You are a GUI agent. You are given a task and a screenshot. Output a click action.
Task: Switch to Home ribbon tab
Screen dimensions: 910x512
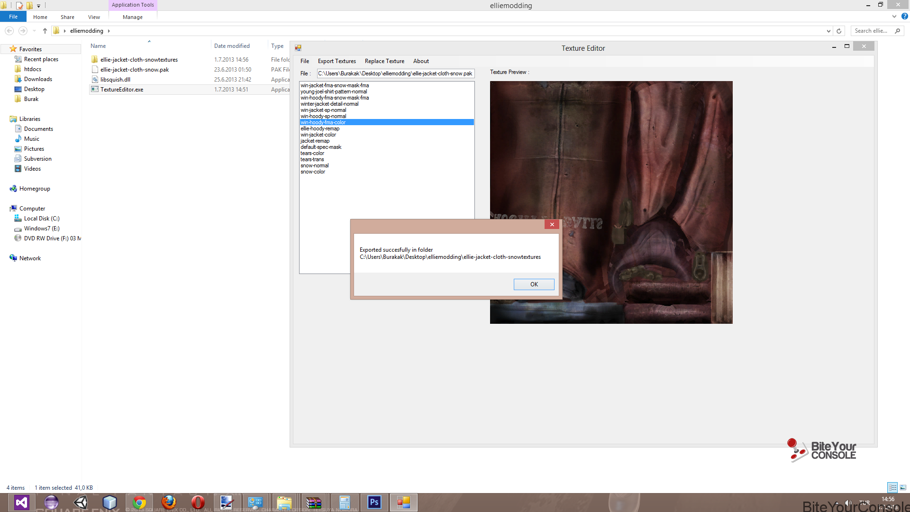point(40,17)
